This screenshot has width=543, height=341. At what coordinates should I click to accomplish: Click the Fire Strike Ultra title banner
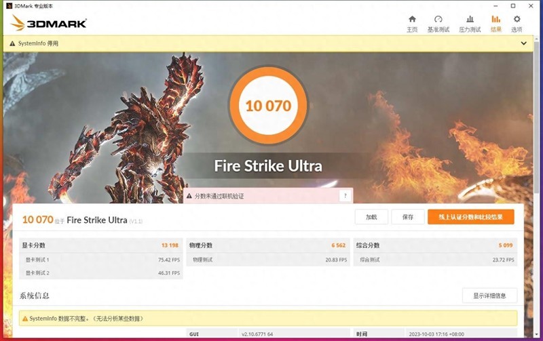[268, 165]
